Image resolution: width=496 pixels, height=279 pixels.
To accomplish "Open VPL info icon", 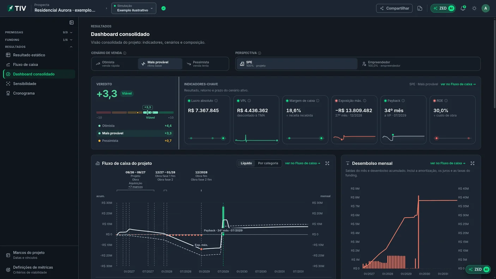I will pos(249,101).
